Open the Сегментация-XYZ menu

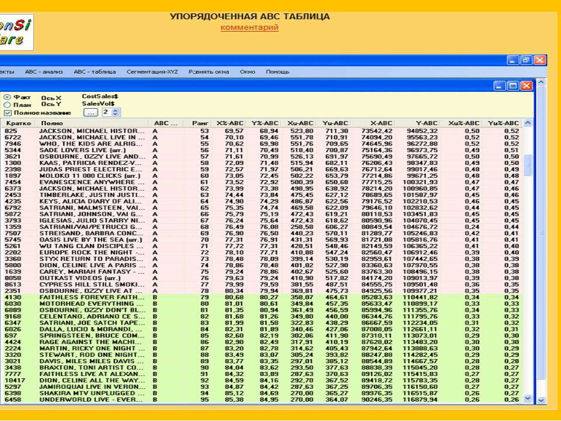[x=152, y=71]
